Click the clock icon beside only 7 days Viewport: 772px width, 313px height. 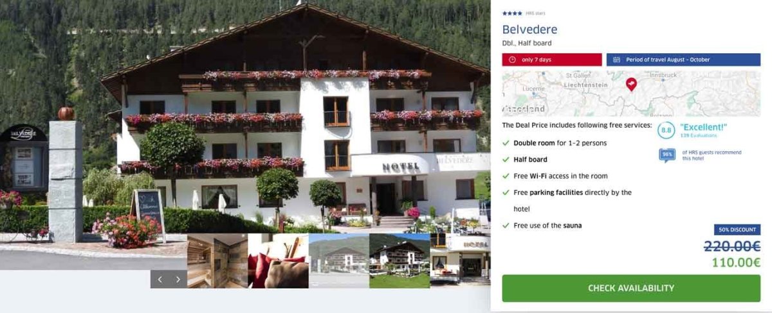[x=513, y=60]
